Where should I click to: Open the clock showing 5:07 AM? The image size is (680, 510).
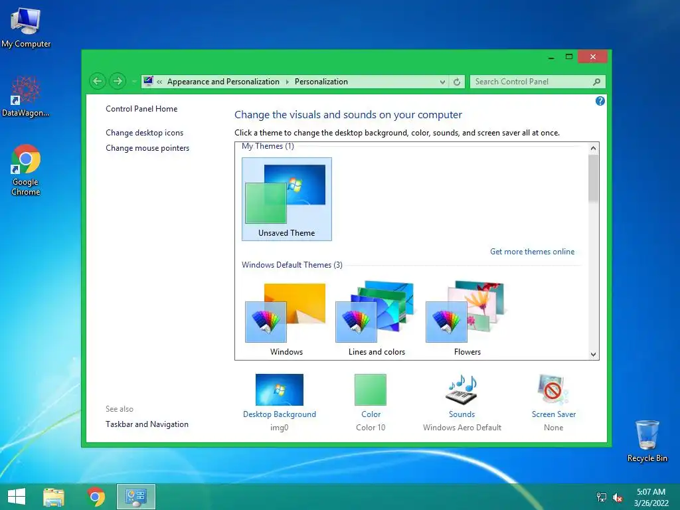[x=651, y=497]
